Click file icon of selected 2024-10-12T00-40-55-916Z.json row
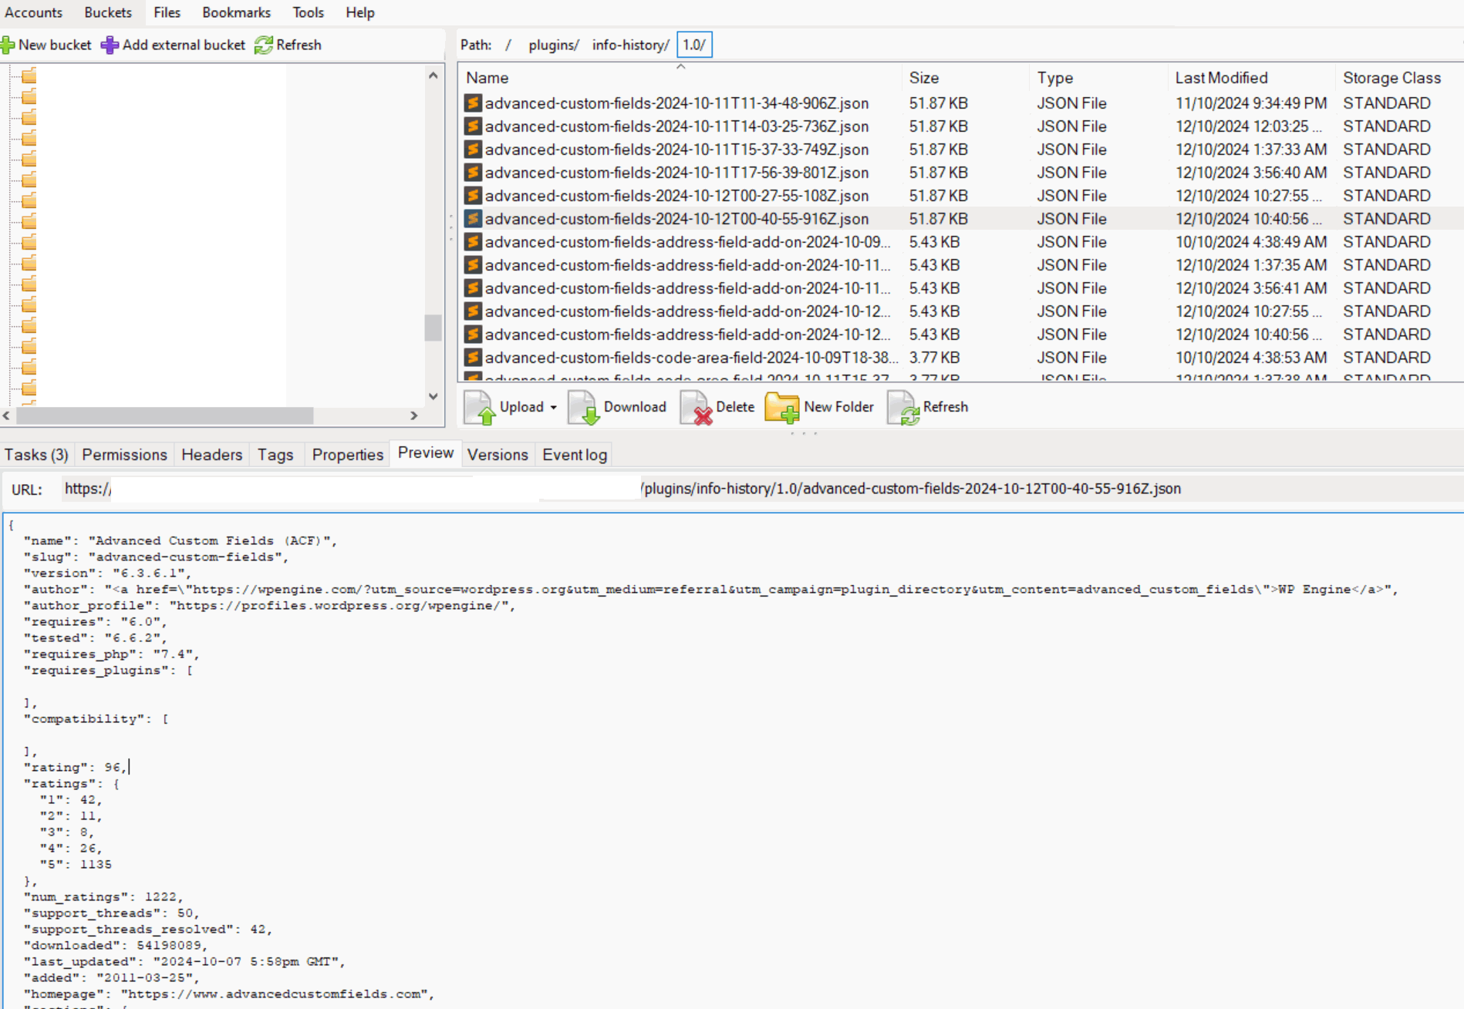 tap(473, 219)
